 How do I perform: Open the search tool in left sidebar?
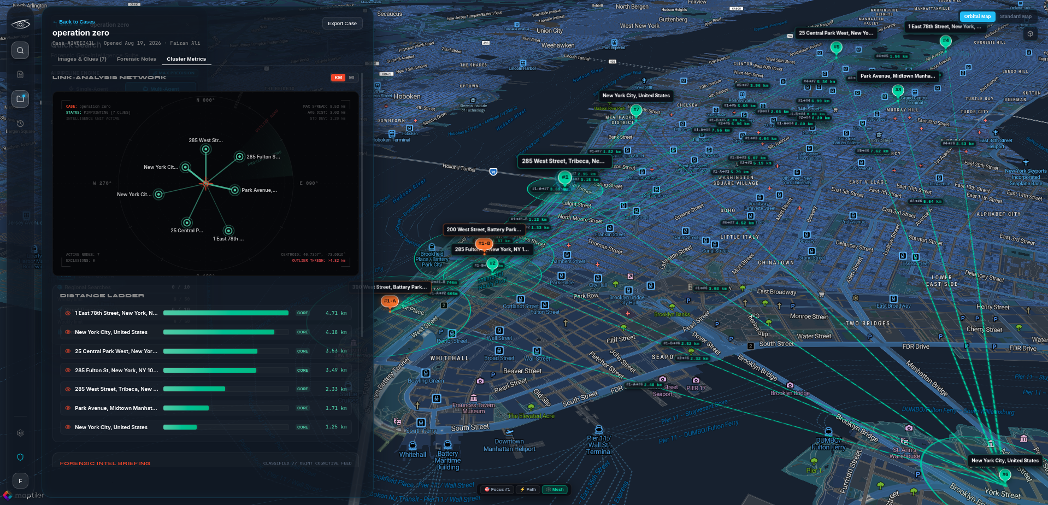pyautogui.click(x=20, y=50)
